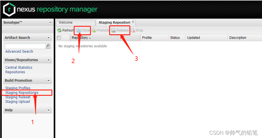Open the Repositories link
Viewport: 262px width, 138px height.
coord(15,72)
